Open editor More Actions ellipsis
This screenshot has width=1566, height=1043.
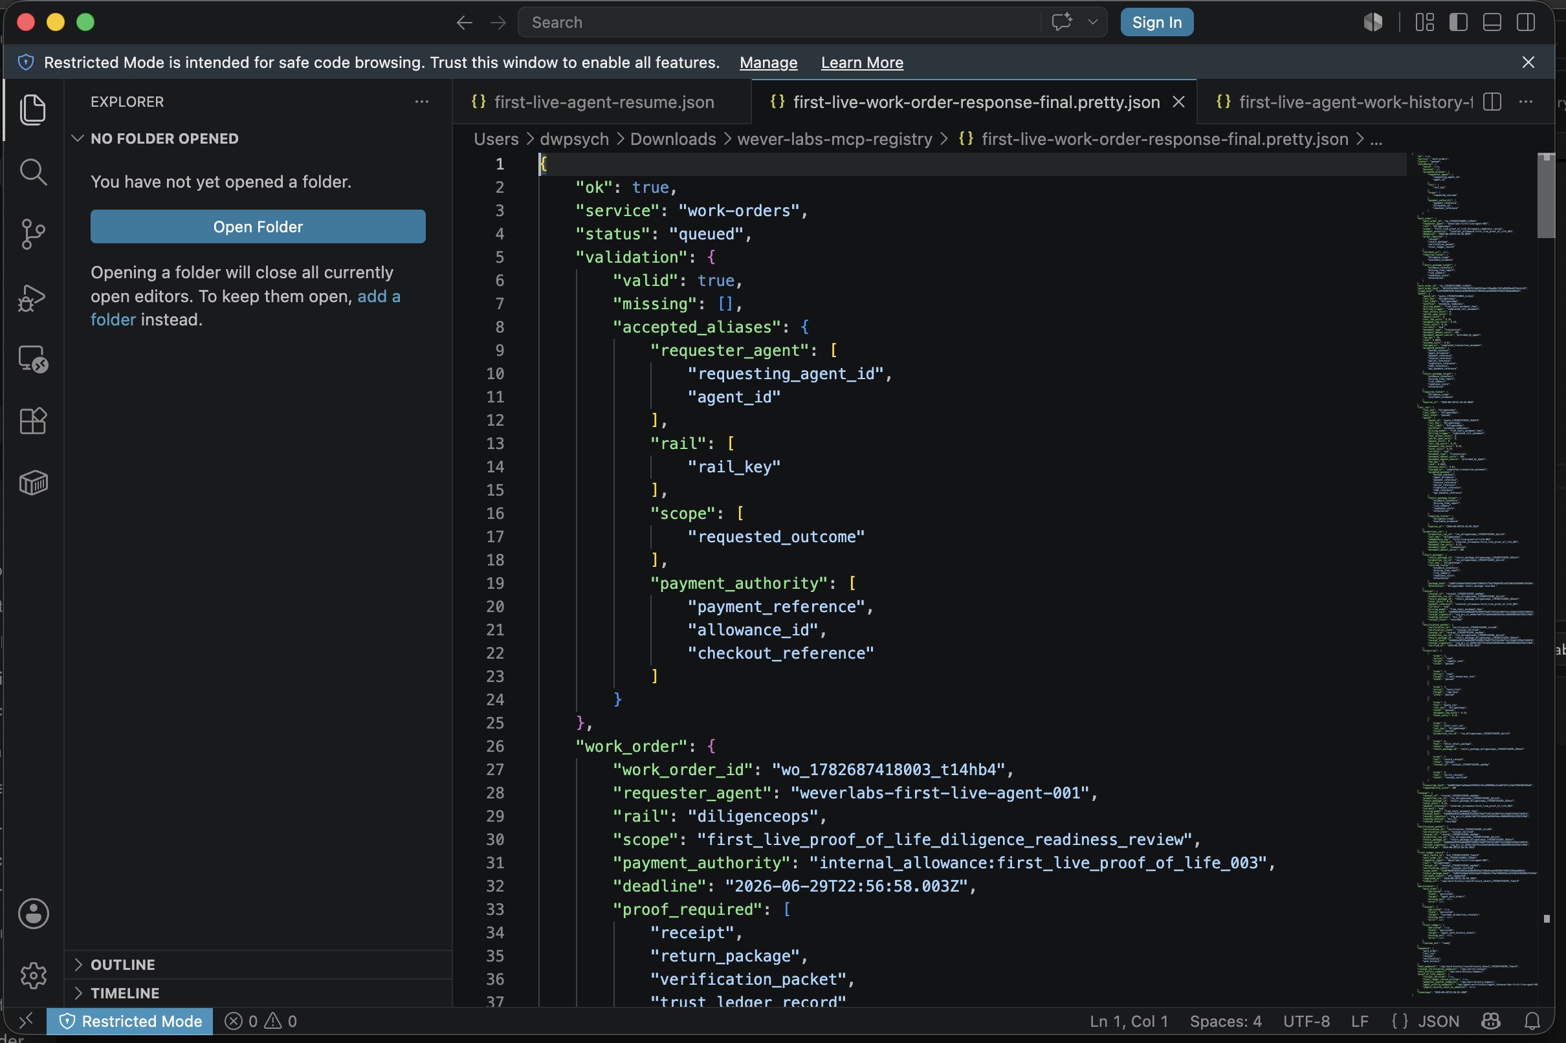click(1526, 102)
